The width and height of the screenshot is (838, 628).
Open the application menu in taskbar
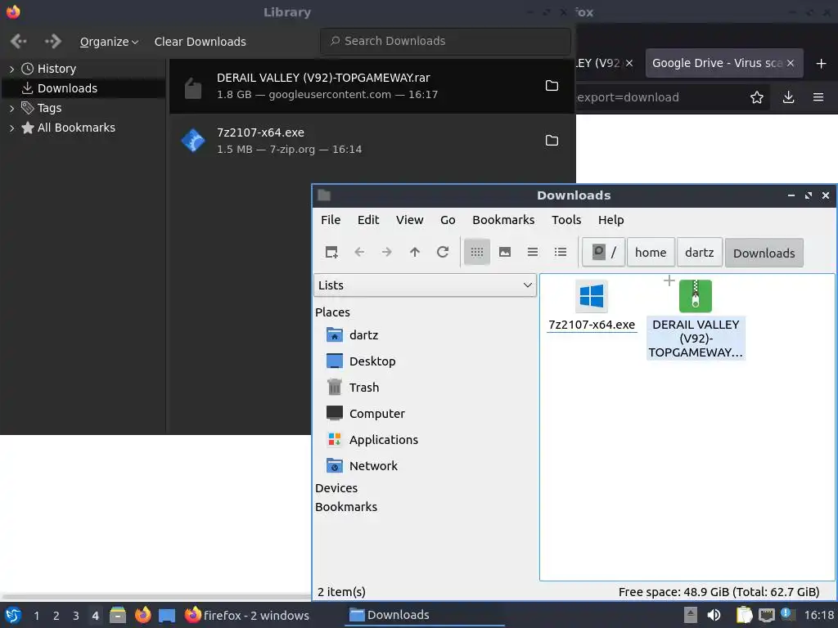pyautogui.click(x=13, y=615)
